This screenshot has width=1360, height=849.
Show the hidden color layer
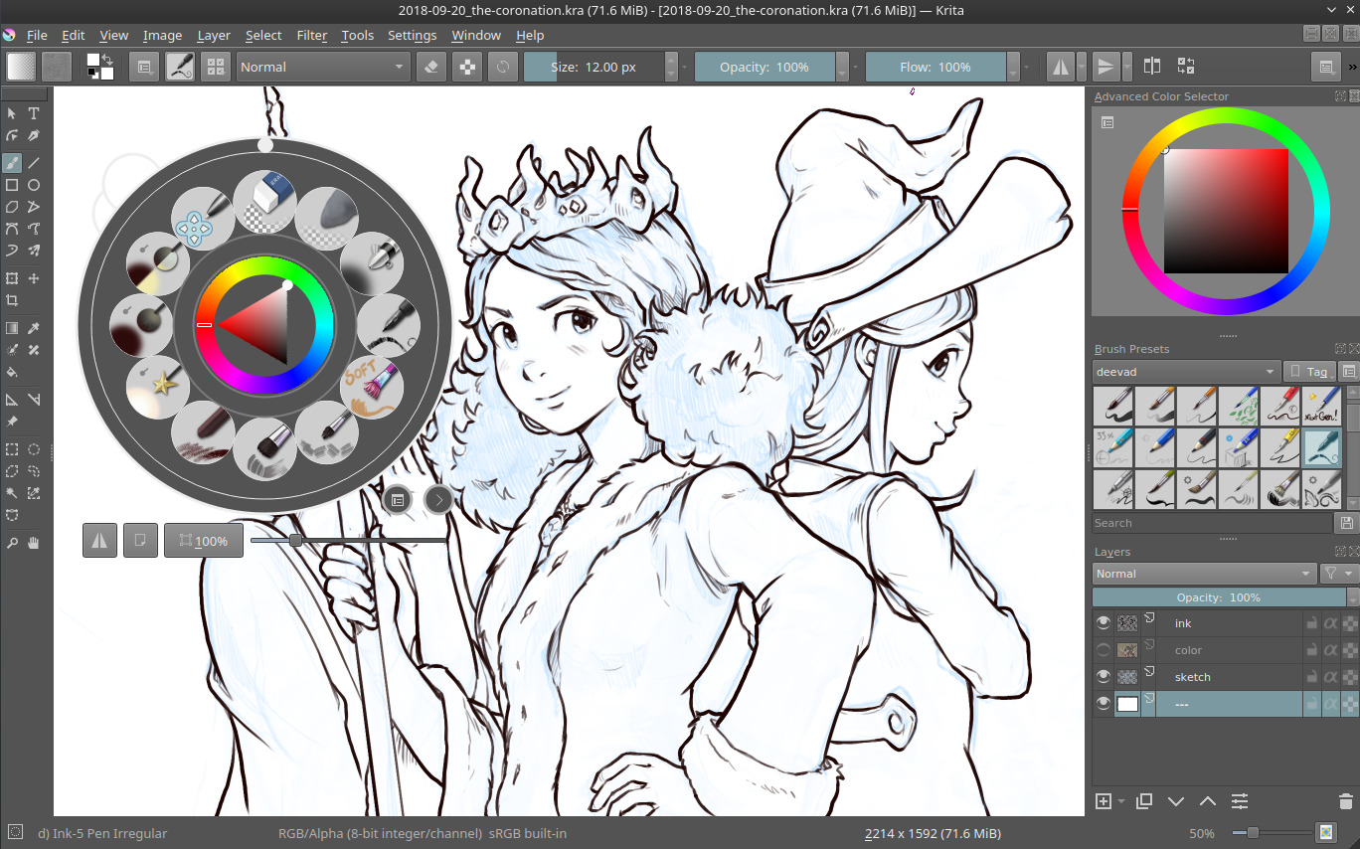point(1103,650)
